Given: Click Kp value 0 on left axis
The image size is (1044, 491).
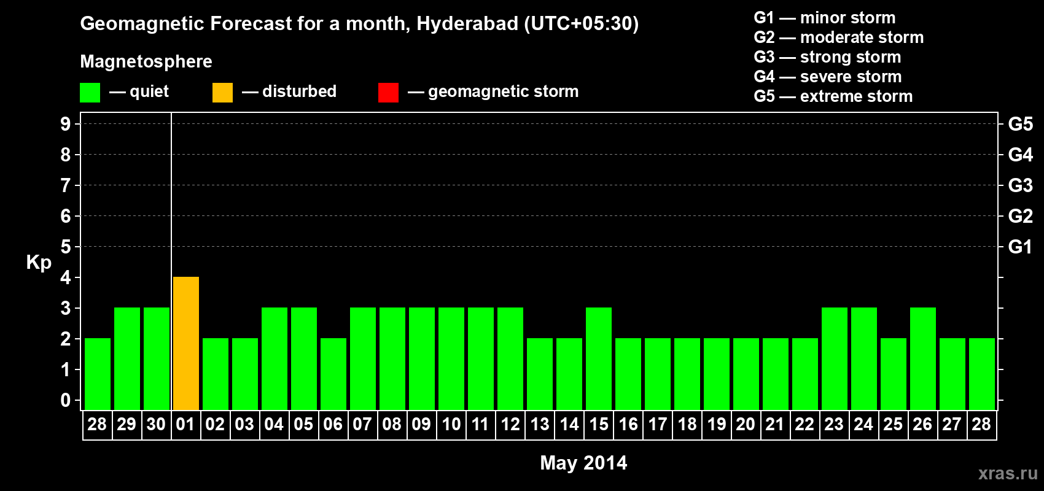Looking at the screenshot, I should pos(66,400).
